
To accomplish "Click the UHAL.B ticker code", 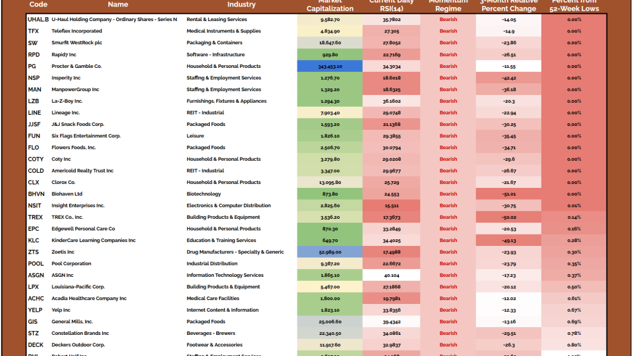I will click(x=38, y=20).
